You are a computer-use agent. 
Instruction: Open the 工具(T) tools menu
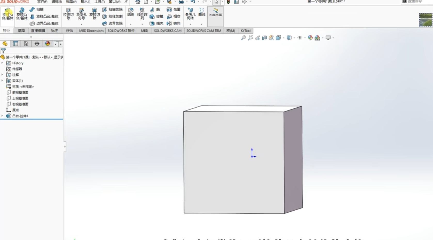(99, 2)
